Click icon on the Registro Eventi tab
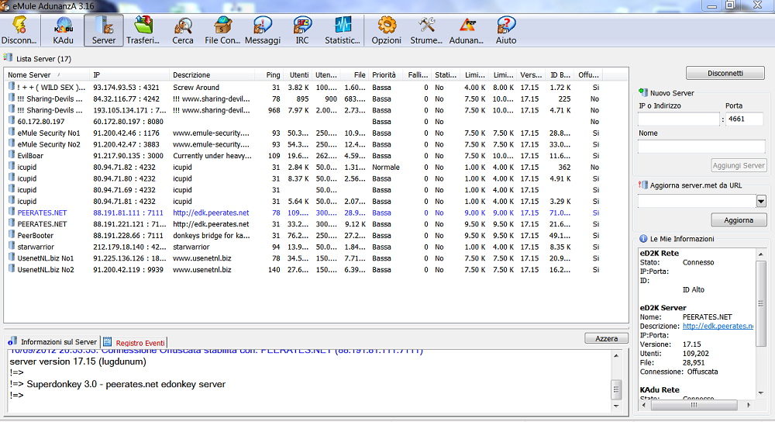Image resolution: width=775 pixels, height=422 pixels. [107, 341]
